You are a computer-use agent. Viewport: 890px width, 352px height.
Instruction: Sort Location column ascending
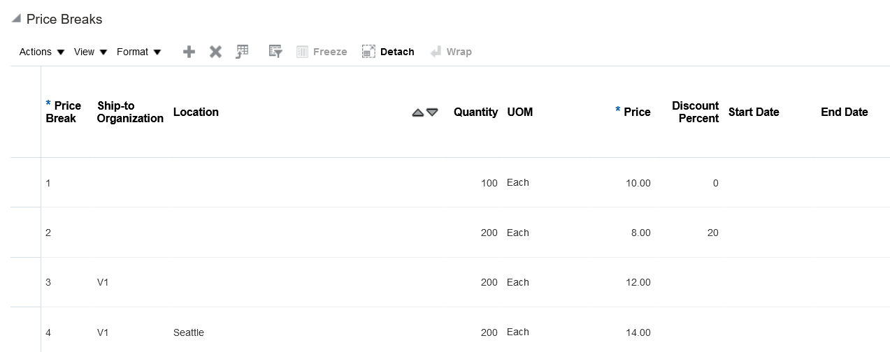[418, 112]
